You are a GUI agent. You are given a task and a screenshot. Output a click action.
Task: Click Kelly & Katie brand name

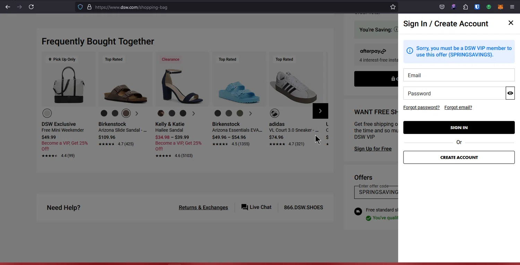click(170, 124)
